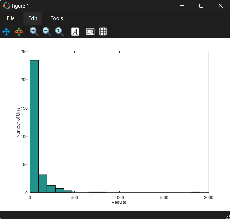The width and height of the screenshot is (230, 219).
Task: Toggle the grid display icon
Action: (x=103, y=32)
